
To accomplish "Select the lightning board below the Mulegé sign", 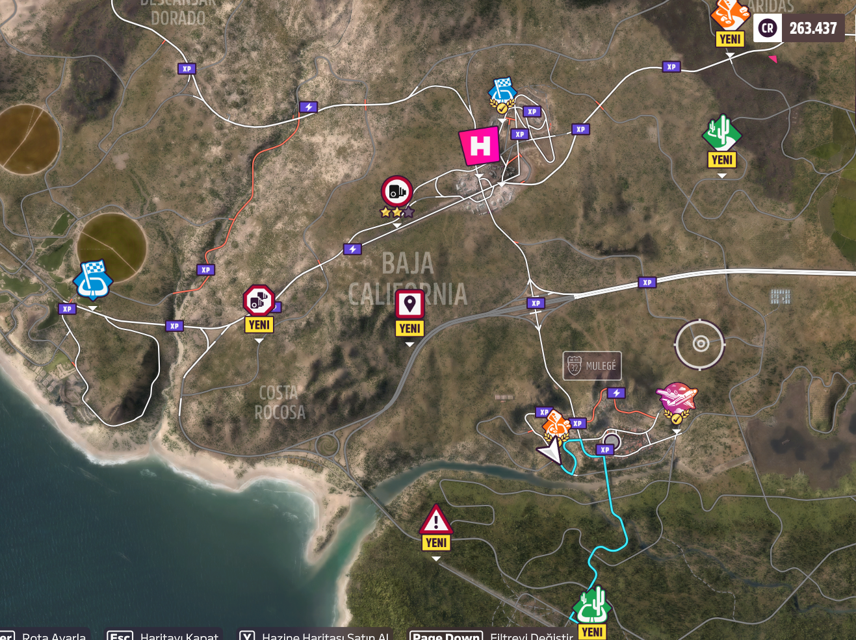I will tap(616, 392).
